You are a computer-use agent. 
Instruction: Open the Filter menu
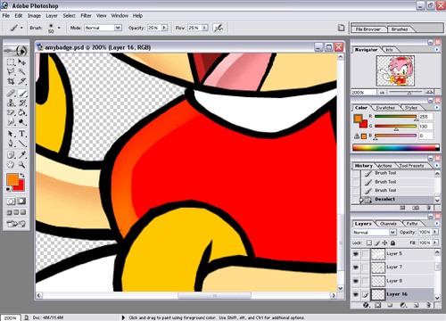87,15
